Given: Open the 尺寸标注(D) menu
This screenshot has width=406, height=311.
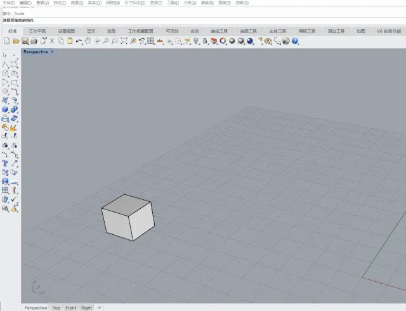Looking at the screenshot, I should click(x=134, y=3).
